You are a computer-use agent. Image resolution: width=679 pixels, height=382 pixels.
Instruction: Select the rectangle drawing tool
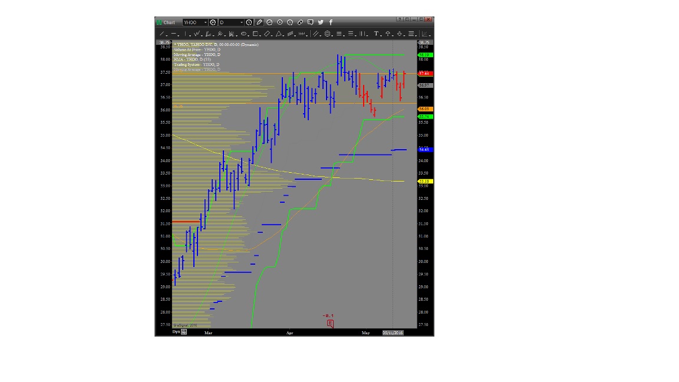pos(256,34)
